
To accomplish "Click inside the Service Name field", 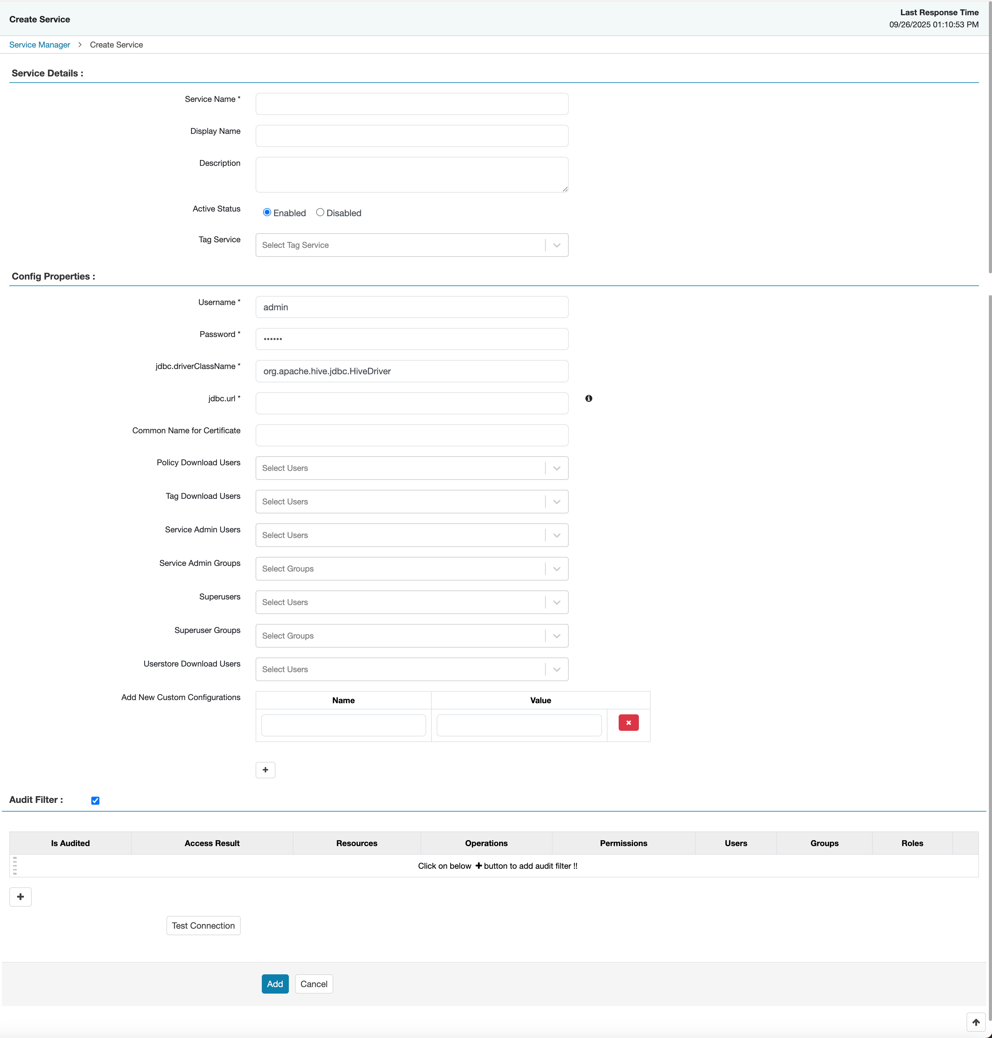I will [x=412, y=104].
